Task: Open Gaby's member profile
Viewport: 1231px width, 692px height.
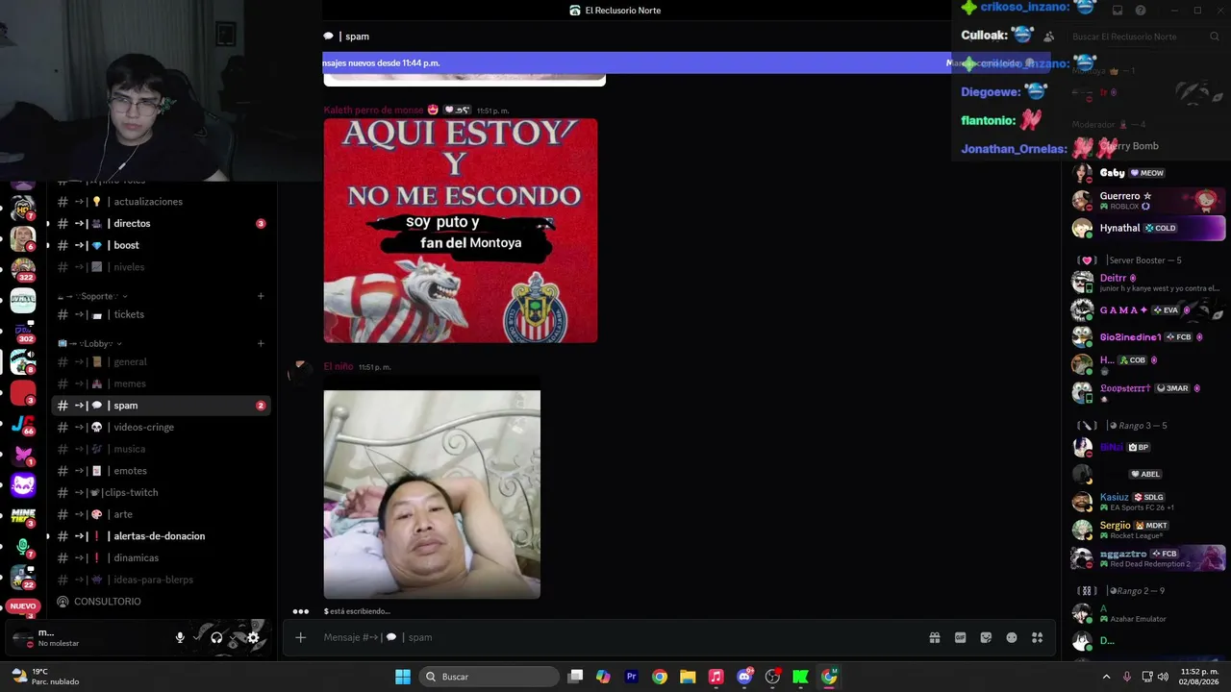Action: point(1148,173)
